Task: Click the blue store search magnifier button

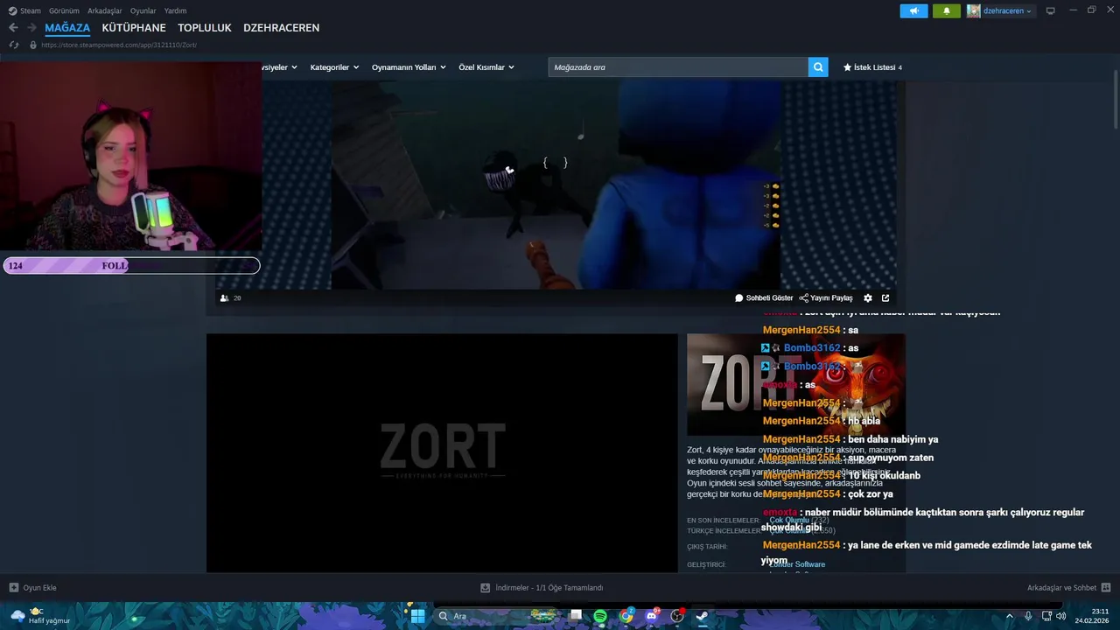Action: (818, 67)
